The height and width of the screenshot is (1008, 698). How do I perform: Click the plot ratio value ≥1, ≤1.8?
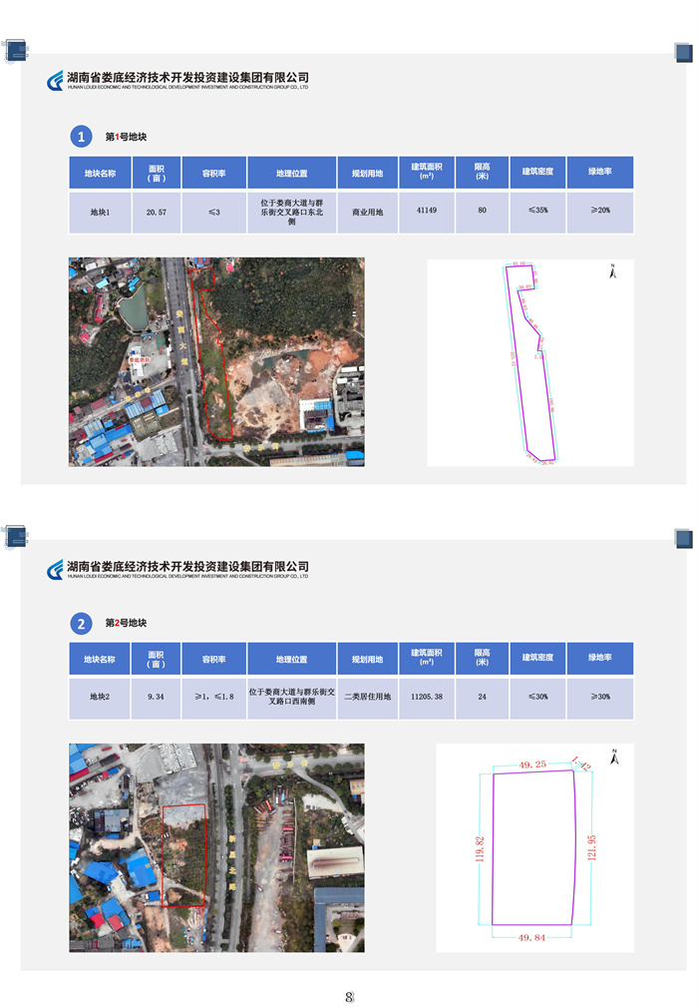click(213, 698)
